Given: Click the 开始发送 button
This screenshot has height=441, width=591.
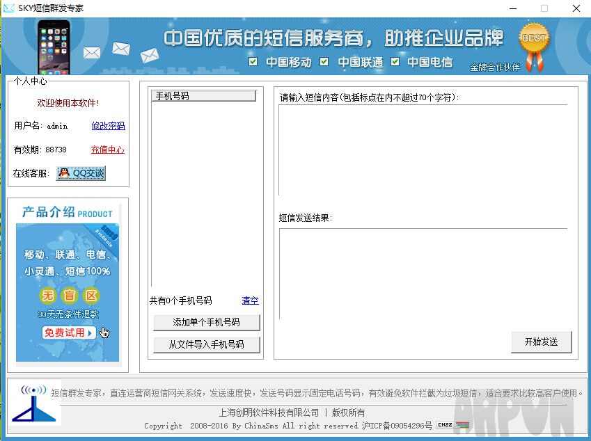Looking at the screenshot, I should coord(542,342).
